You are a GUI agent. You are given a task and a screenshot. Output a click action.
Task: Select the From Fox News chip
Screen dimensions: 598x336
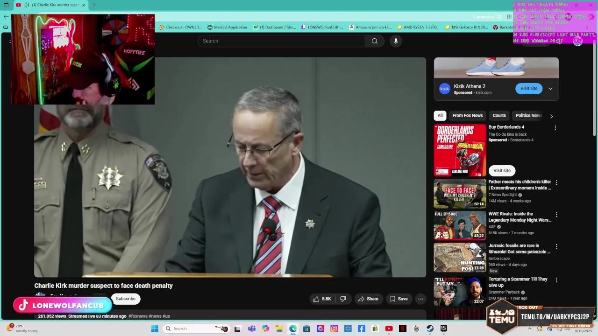[467, 116]
